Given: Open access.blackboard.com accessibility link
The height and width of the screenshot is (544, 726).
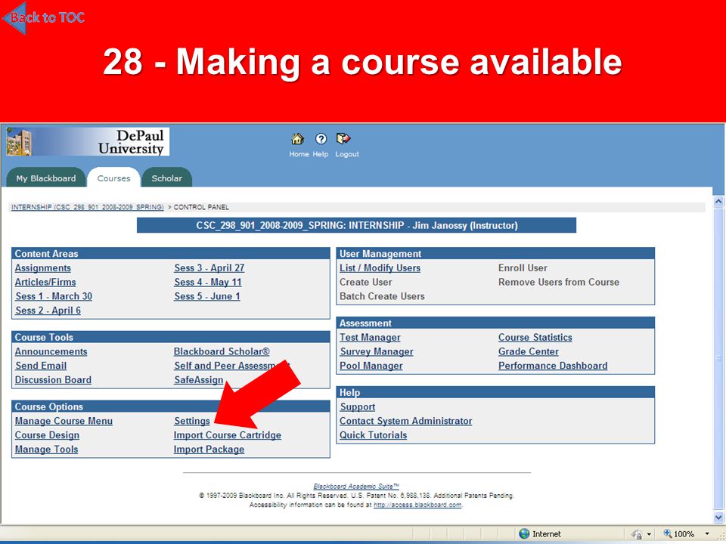Looking at the screenshot, I should (417, 505).
